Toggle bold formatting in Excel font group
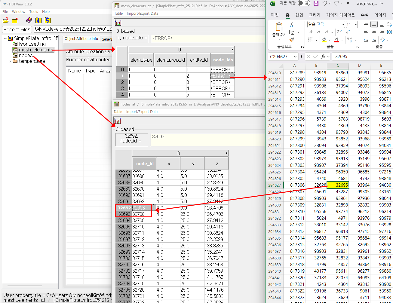Viewport: 393px width, 303px height. click(311, 32)
